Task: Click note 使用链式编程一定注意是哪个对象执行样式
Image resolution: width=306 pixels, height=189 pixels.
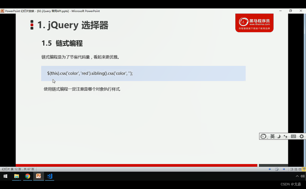Action: point(82,89)
